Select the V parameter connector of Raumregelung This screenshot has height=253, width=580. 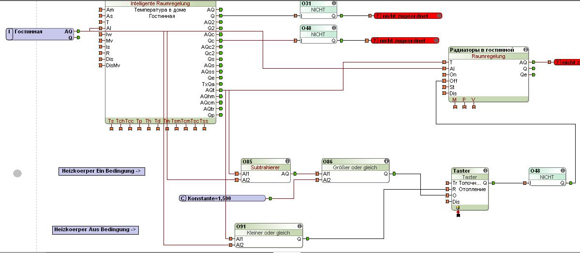[x=474, y=107]
